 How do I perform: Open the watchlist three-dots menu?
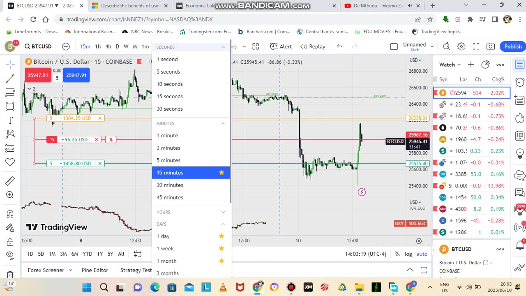[x=500, y=65]
